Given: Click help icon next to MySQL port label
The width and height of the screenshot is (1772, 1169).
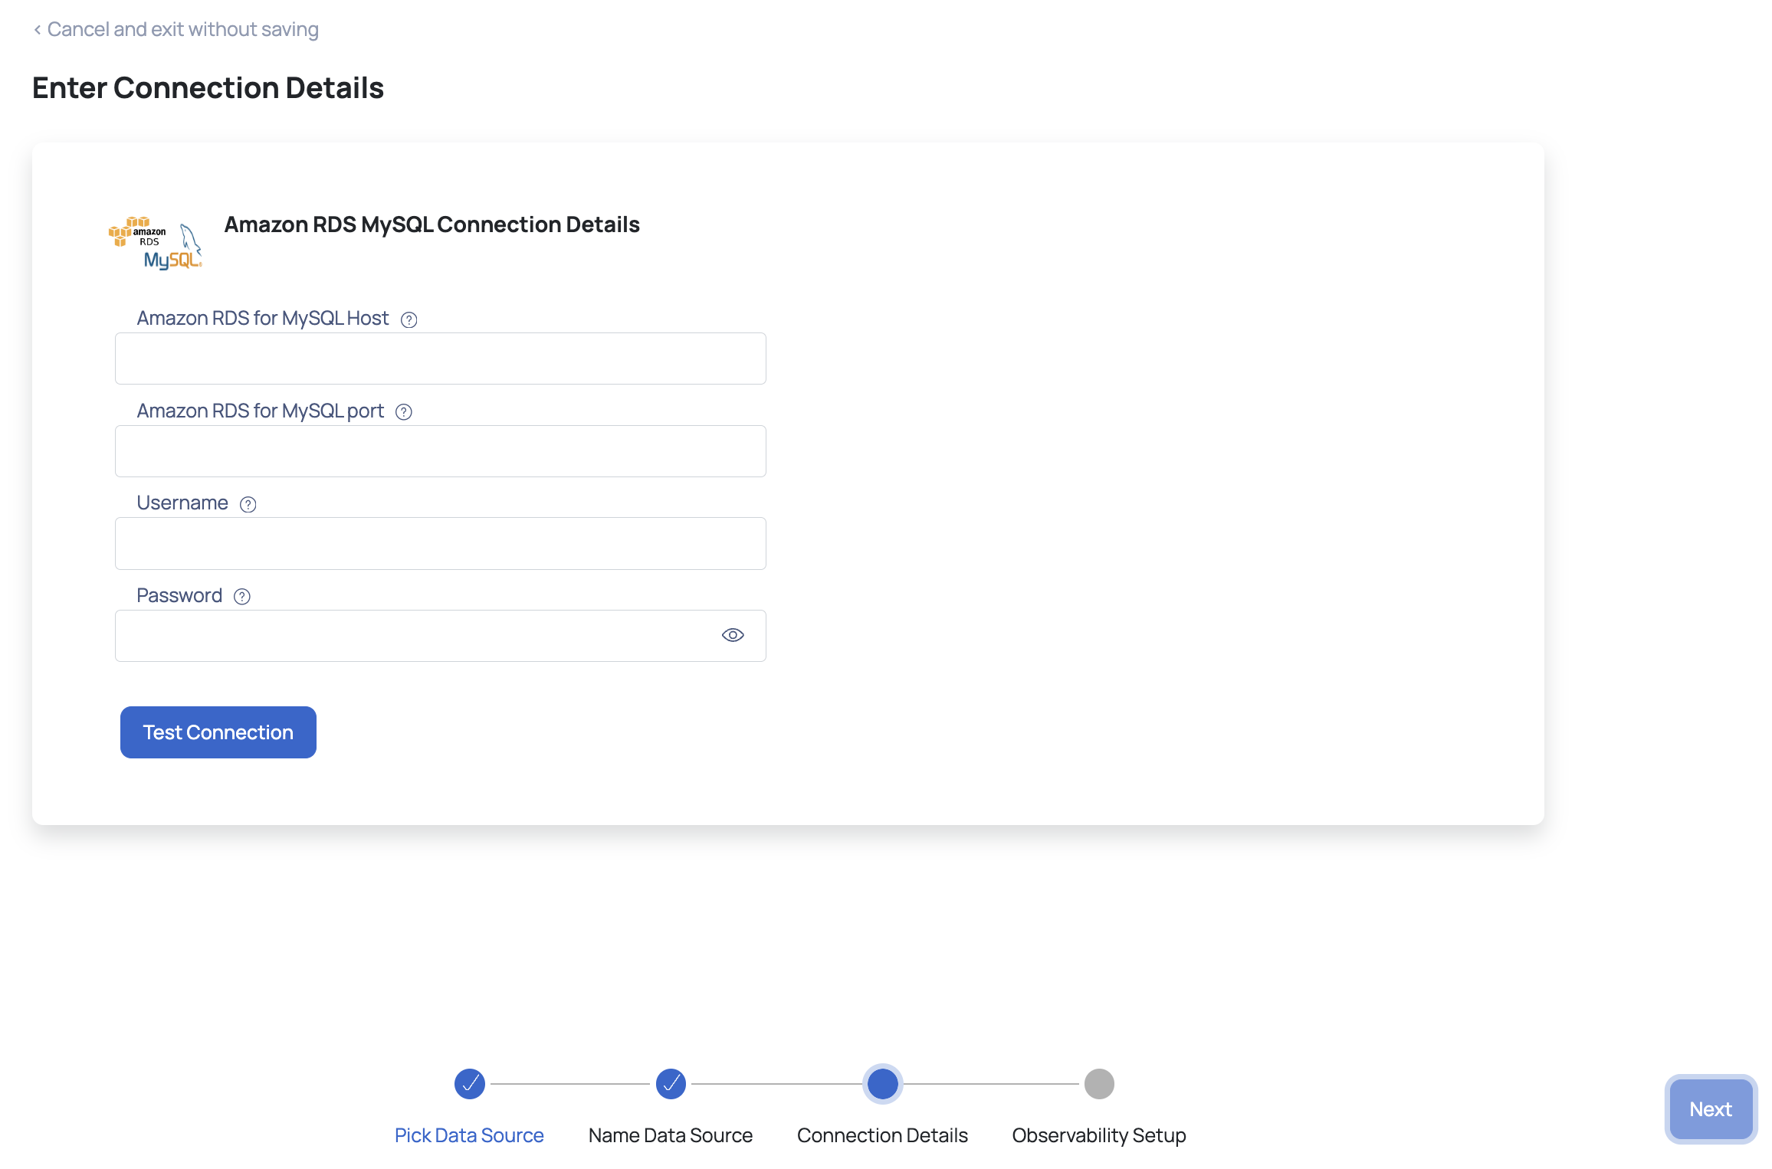Looking at the screenshot, I should [x=404, y=412].
